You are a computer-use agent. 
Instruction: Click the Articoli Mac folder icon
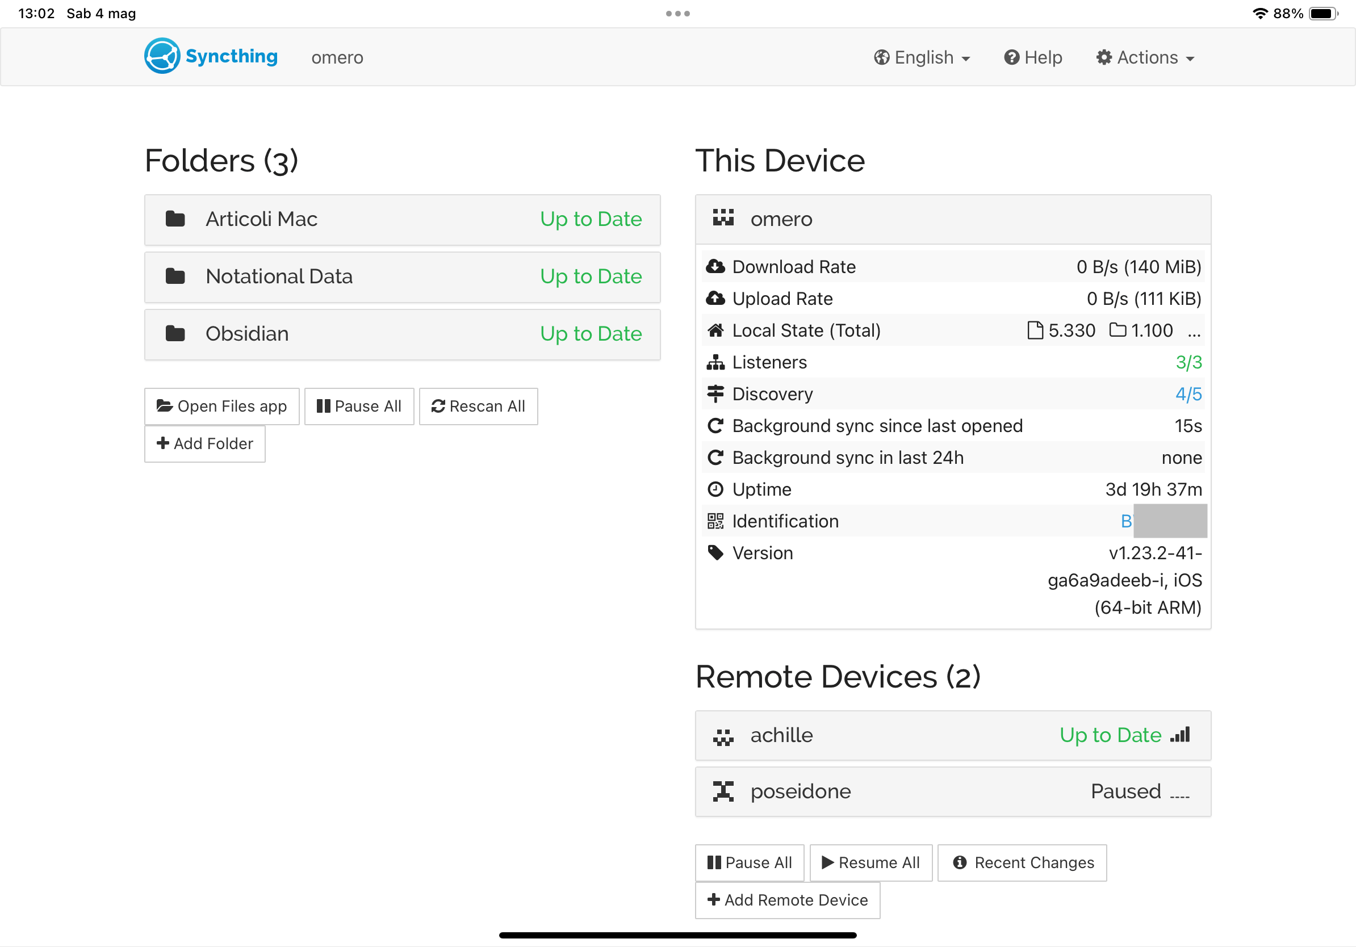(x=175, y=219)
